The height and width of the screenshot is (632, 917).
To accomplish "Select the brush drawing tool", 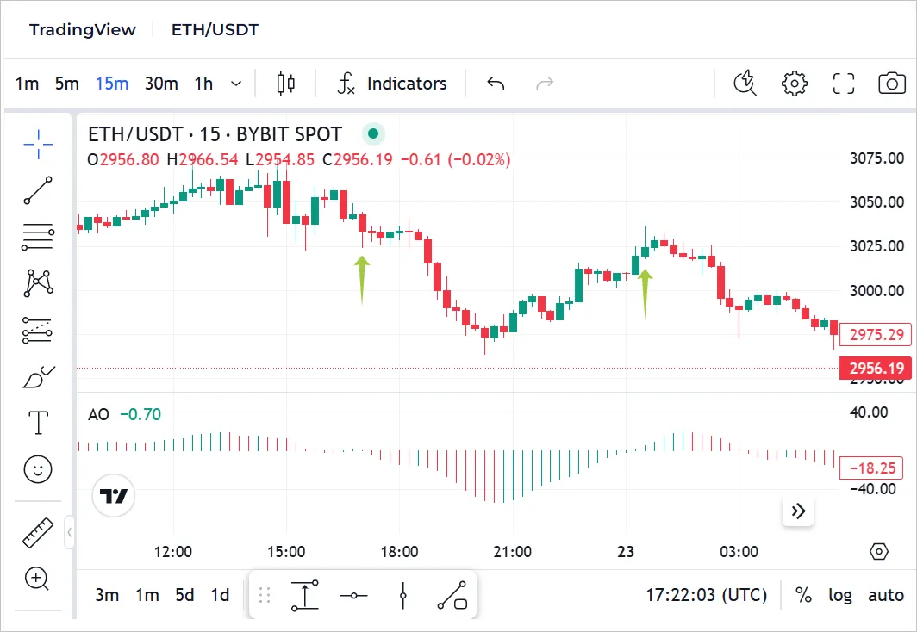I will tap(38, 376).
